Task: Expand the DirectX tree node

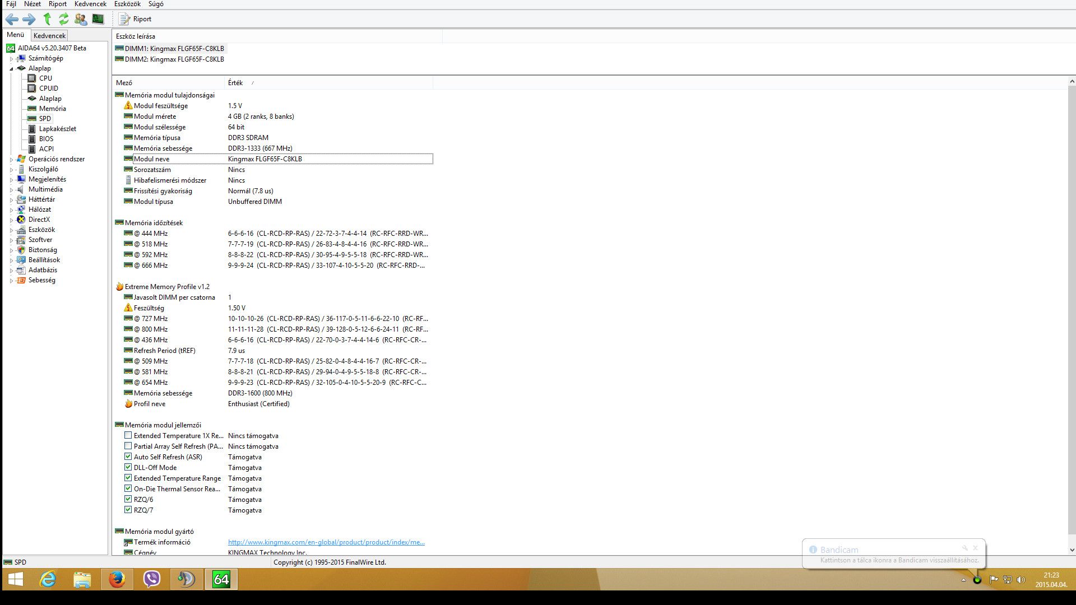Action: [11, 220]
